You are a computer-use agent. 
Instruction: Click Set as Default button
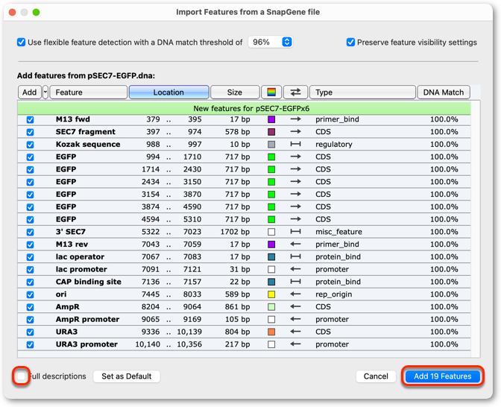(127, 376)
